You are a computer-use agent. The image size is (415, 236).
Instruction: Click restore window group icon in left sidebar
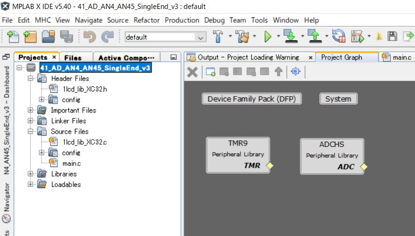(x=6, y=57)
